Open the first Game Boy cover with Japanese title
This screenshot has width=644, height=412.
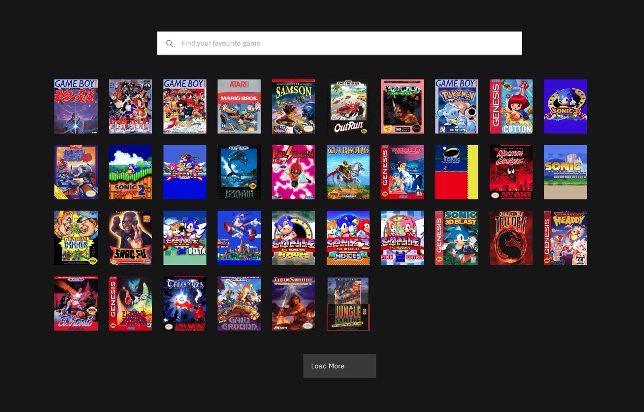(76, 106)
